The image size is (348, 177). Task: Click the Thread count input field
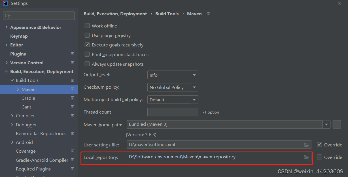pos(173,112)
